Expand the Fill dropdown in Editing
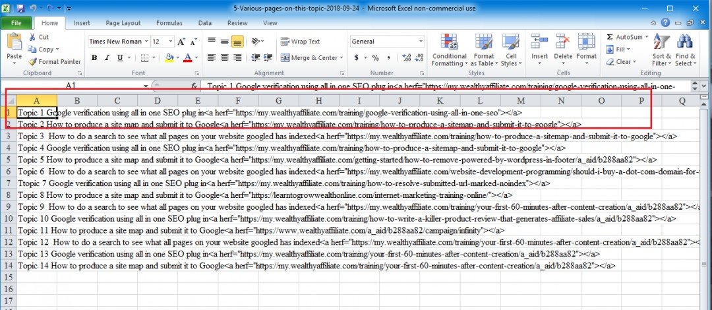Screen dimensions: 712x310 point(628,49)
